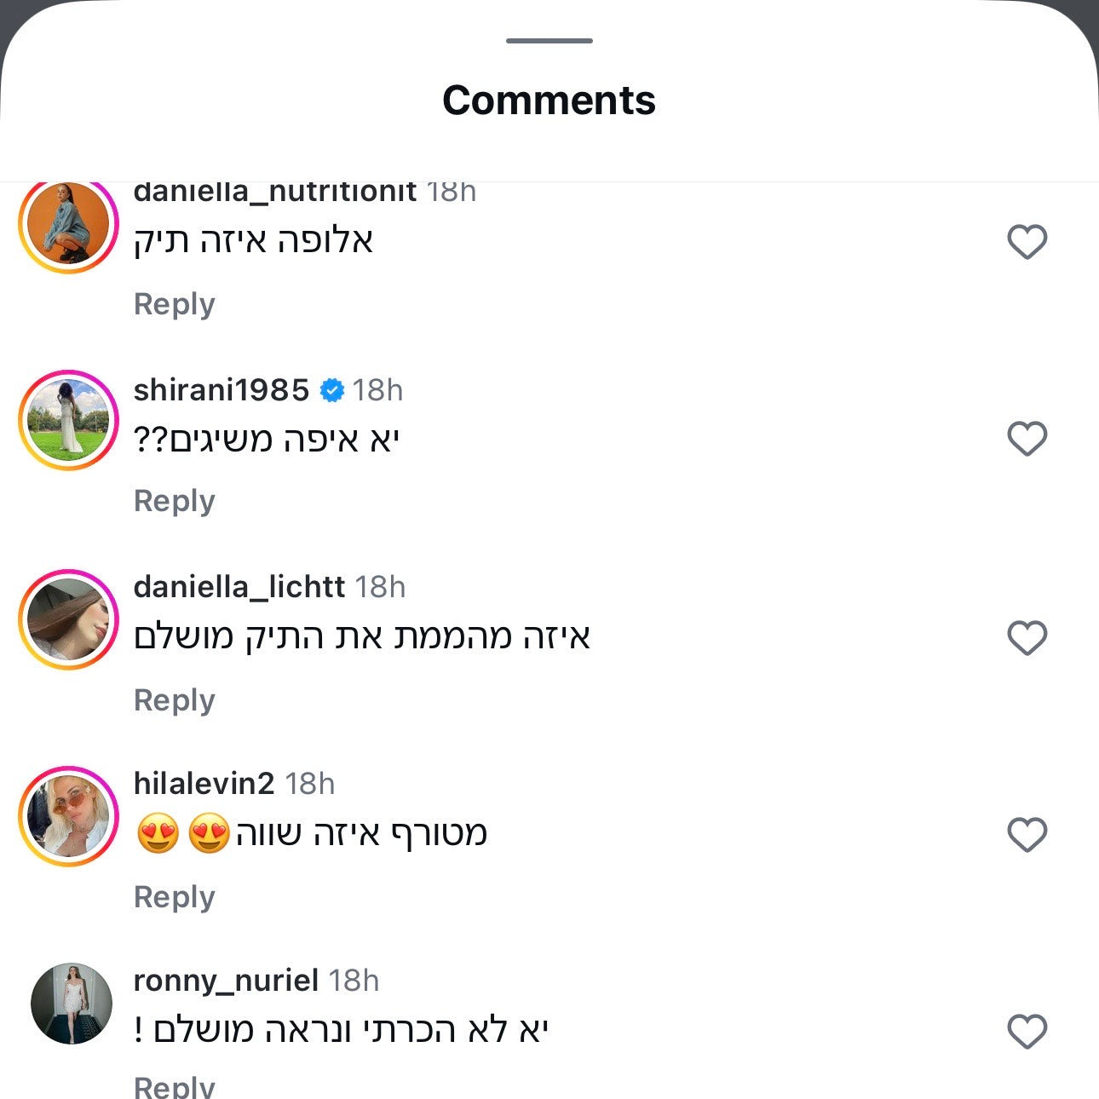Like ronny_nuriel's comment
The width and height of the screenshot is (1099, 1099).
[1027, 1032]
